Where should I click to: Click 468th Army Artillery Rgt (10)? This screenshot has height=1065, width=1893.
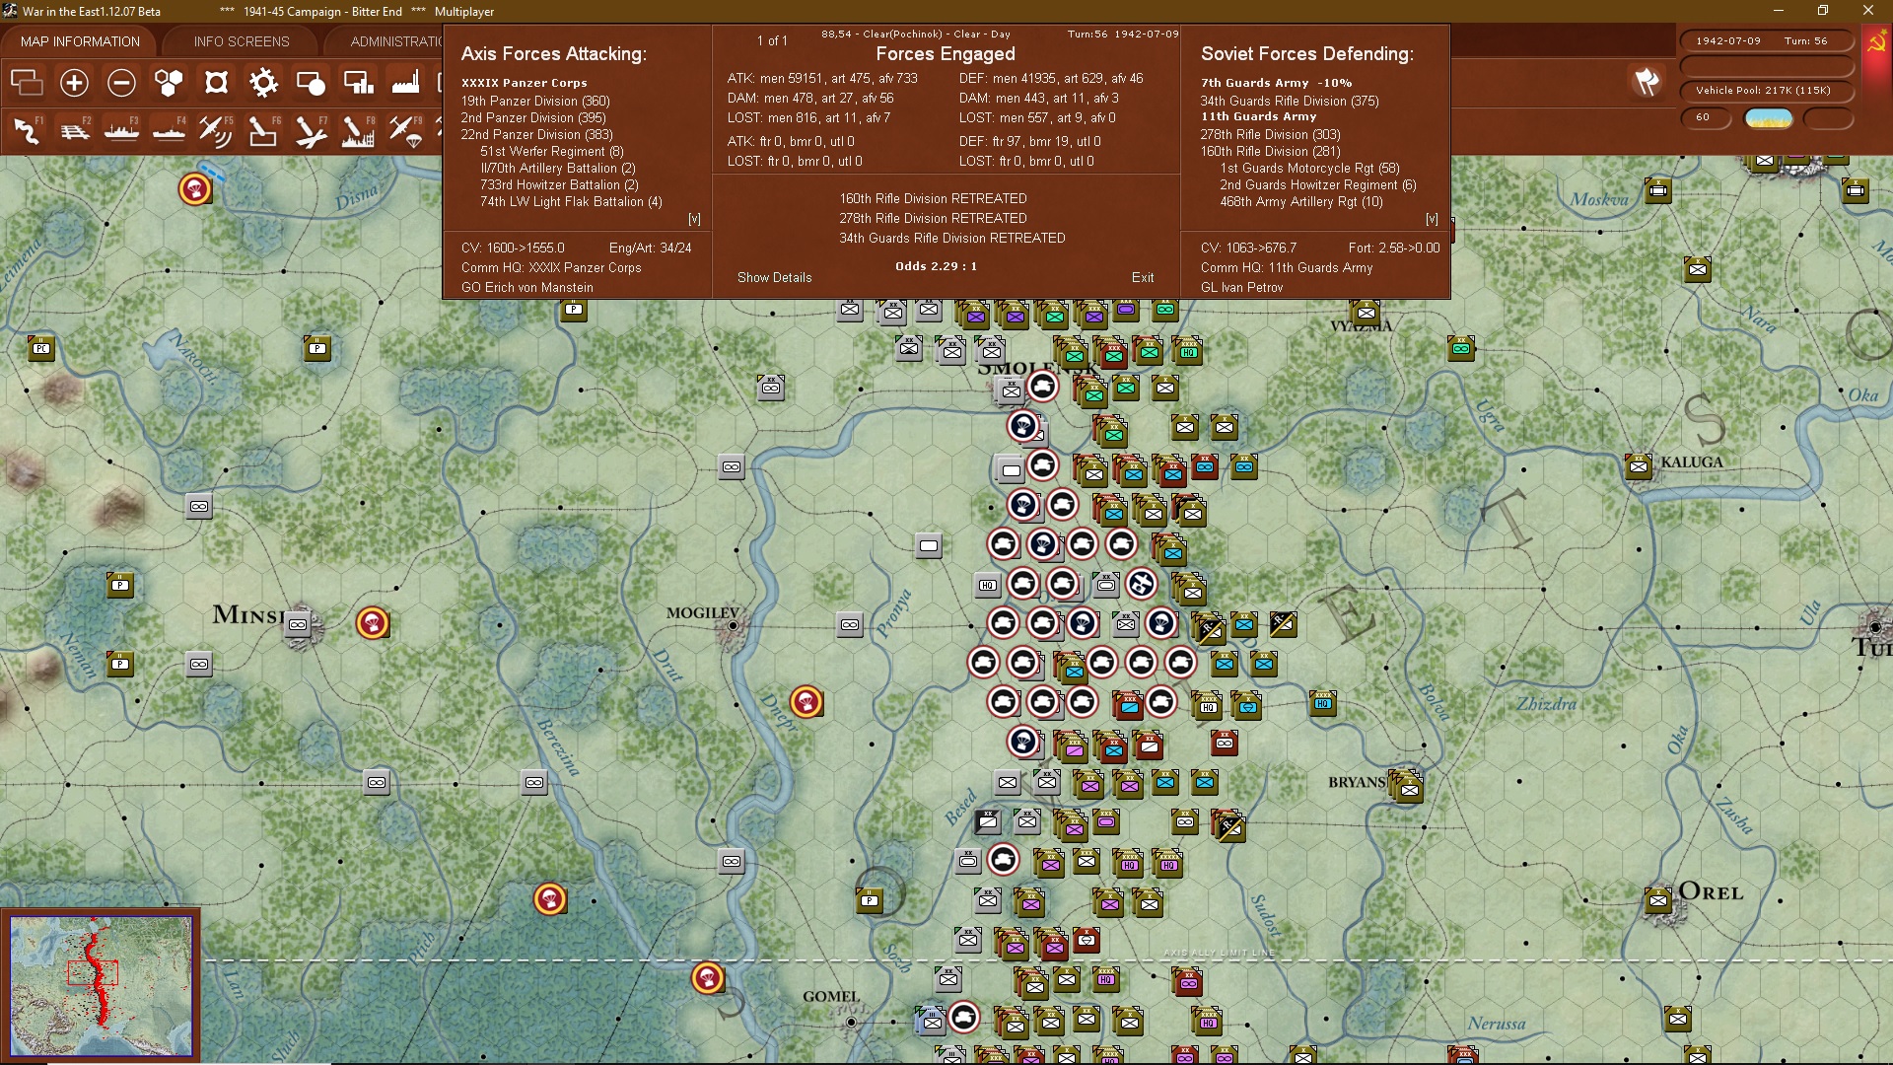(1301, 201)
